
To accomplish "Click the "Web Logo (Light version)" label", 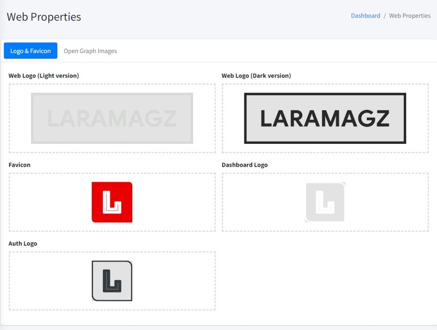I will (44, 75).
